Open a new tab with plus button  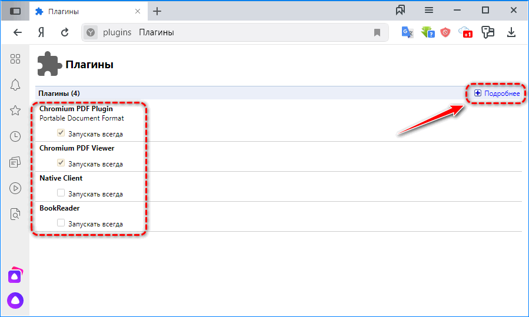[x=157, y=11]
